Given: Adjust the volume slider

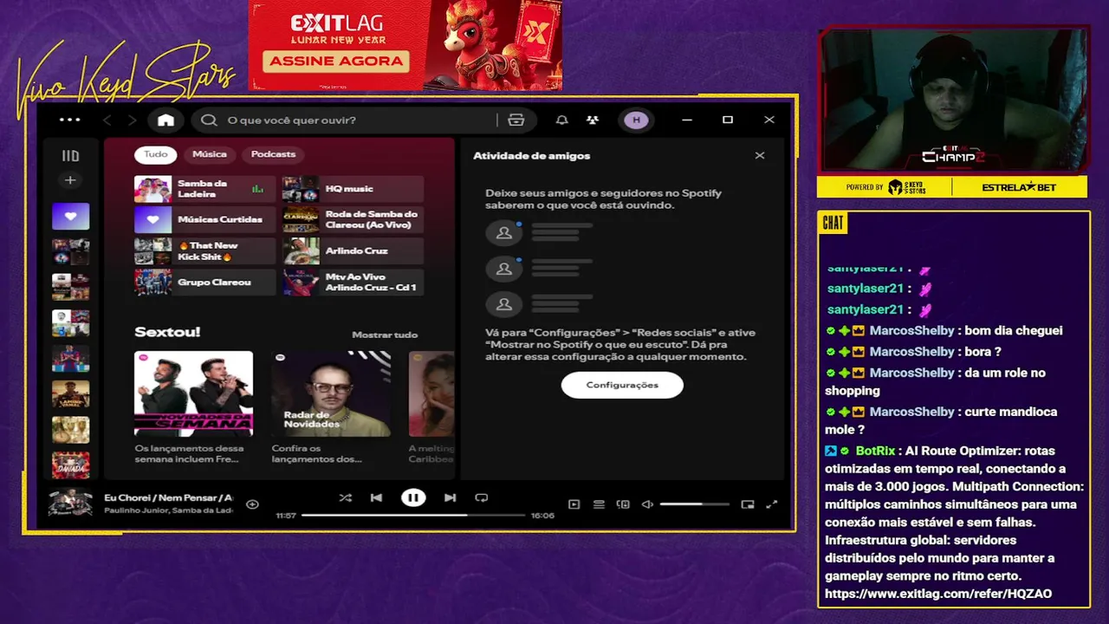Looking at the screenshot, I should 694,504.
